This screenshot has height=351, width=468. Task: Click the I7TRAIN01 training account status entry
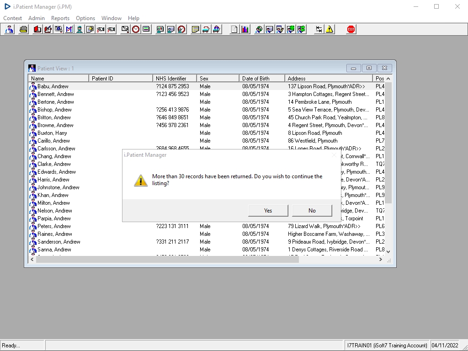point(387,346)
